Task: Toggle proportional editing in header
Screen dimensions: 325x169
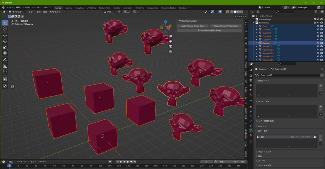Action: pos(135,12)
